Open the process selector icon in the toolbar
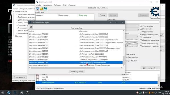This screenshot has width=170, height=95. (38, 9)
